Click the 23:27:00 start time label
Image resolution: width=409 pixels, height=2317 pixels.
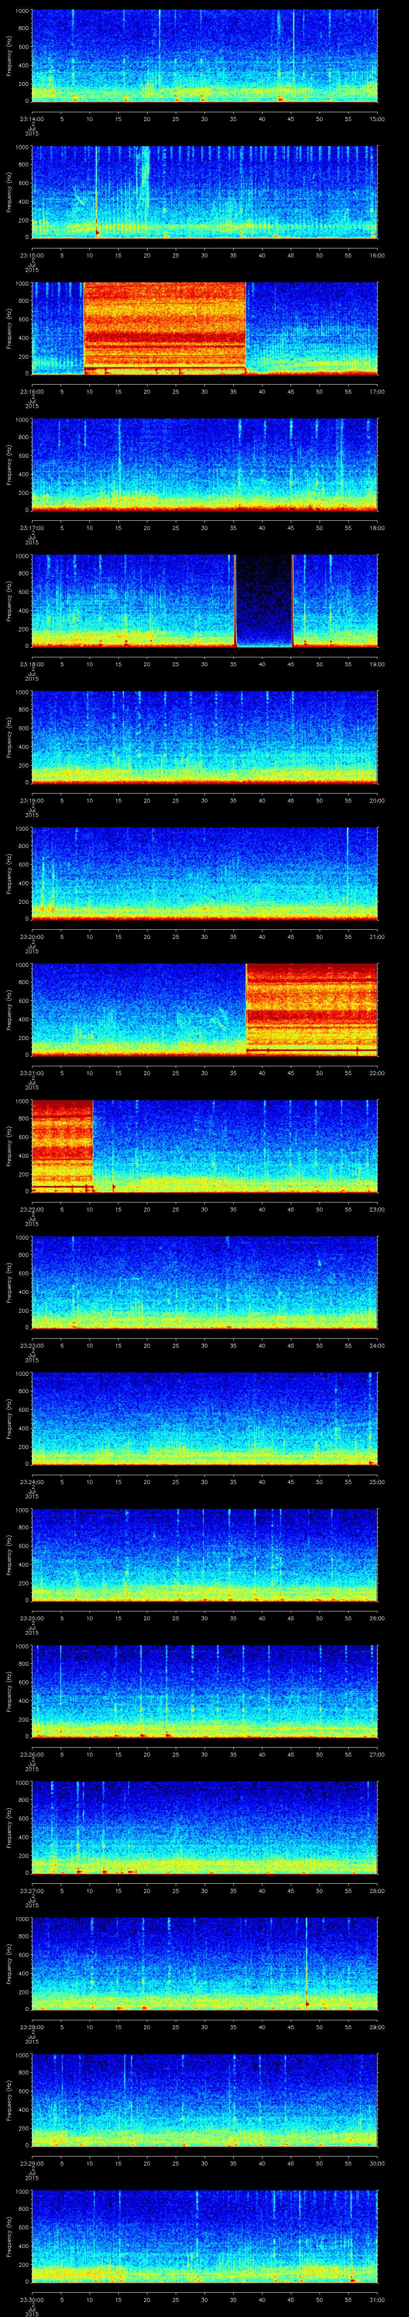[32, 1890]
